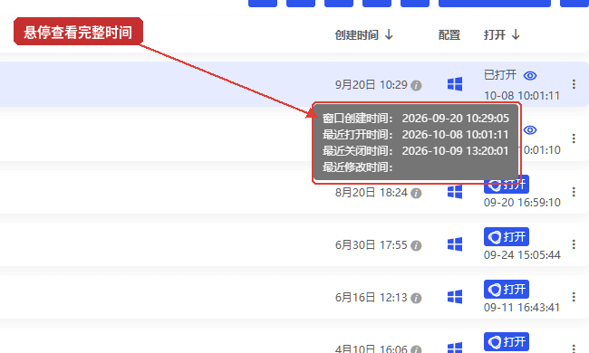Sort by 打开 column header
The width and height of the screenshot is (589, 353).
pyautogui.click(x=502, y=35)
